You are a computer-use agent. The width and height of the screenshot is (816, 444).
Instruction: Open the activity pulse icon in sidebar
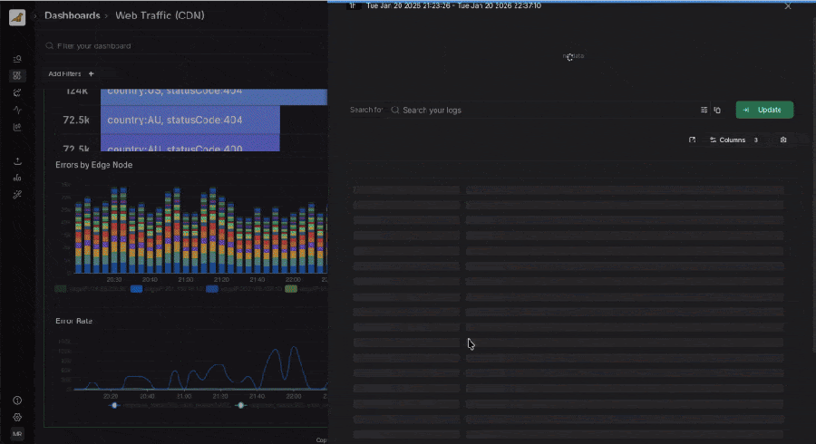pos(17,110)
